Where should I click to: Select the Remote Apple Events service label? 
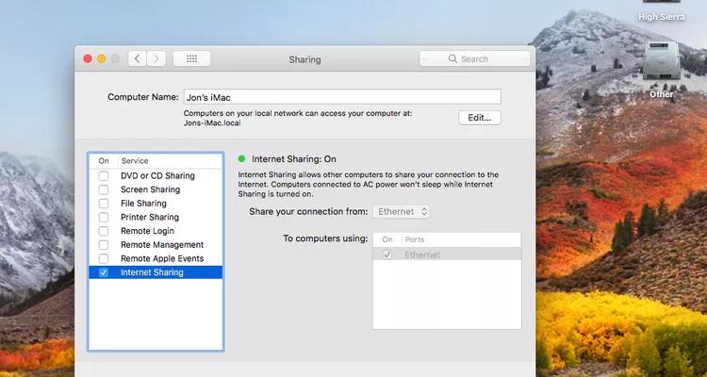pos(162,259)
